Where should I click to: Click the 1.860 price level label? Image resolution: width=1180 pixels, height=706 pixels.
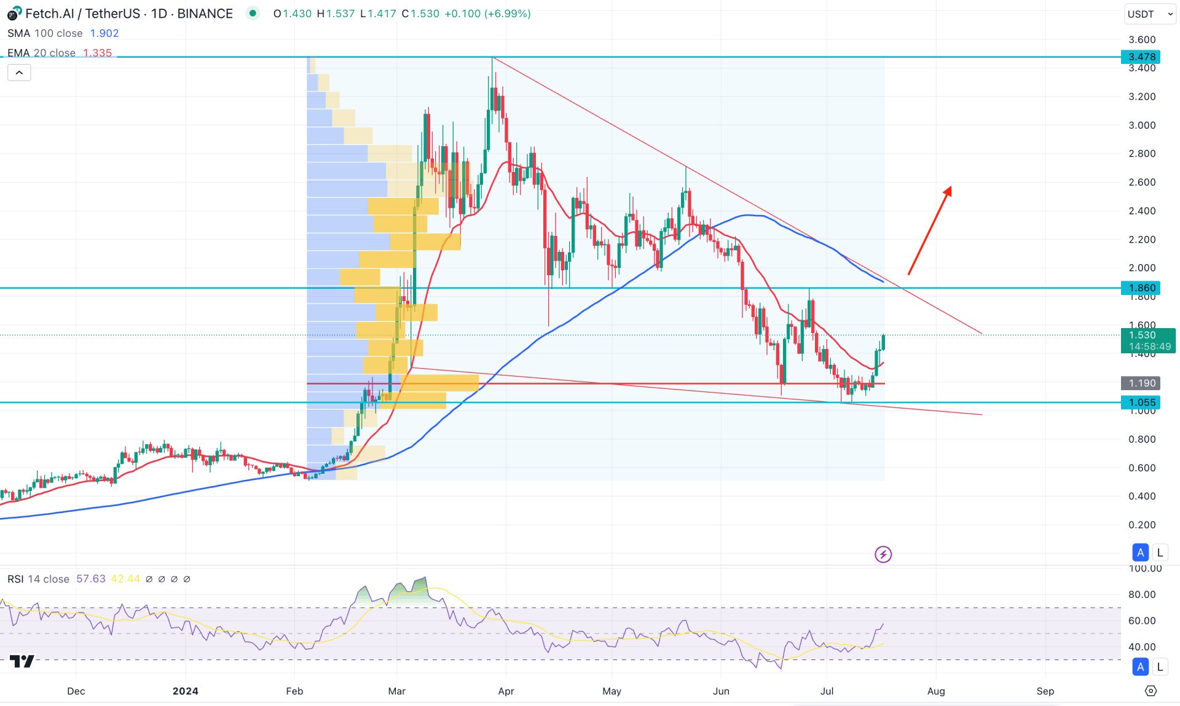pos(1141,288)
